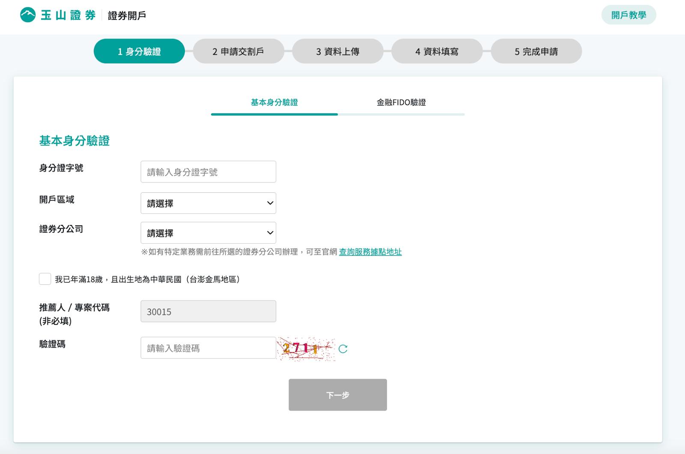Switch to the 金融FIDO驗證 tab
Screen dimensions: 685x454
click(x=401, y=103)
